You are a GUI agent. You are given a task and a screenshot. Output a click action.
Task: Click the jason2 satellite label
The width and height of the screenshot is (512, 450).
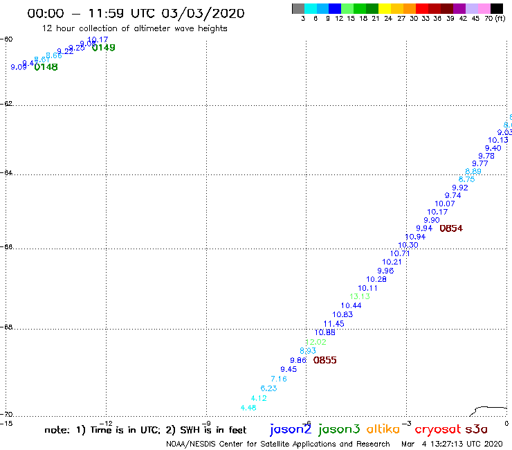(291, 429)
